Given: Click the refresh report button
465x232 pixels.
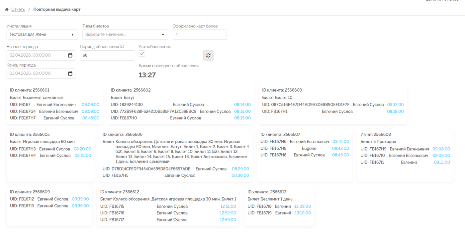Looking at the screenshot, I should pos(208,56).
